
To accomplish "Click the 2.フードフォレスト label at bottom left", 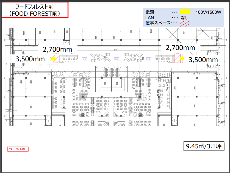I will pos(18,149).
